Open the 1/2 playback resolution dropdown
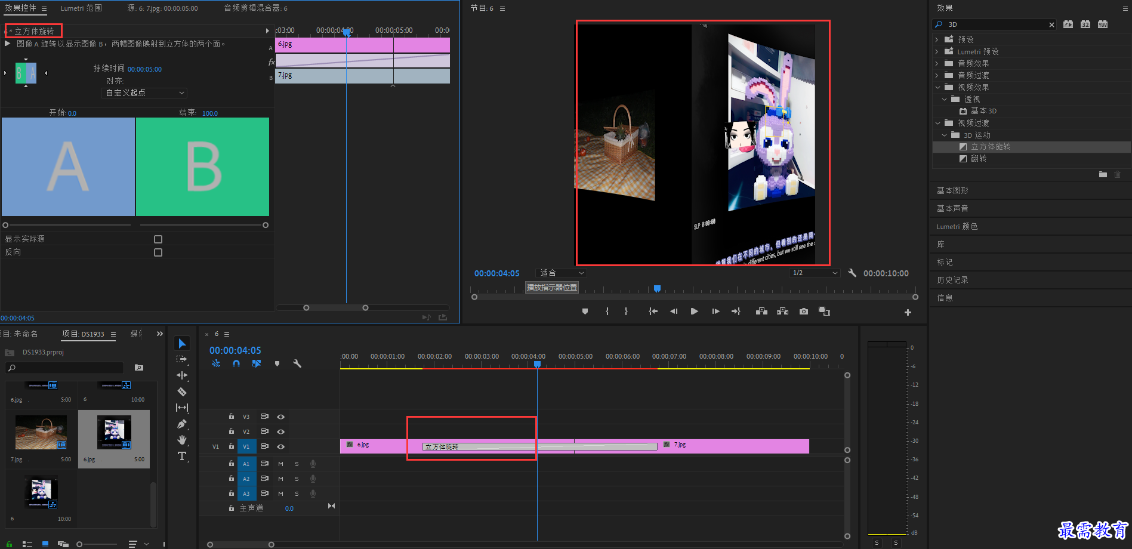Screen dimensions: 1132x549 (815, 273)
